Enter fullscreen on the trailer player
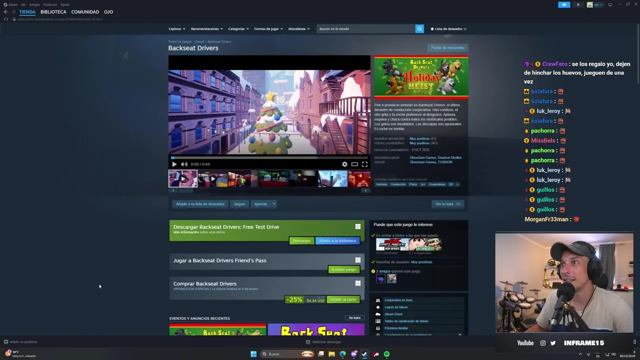Screen dimensions: 640x360 (364, 164)
